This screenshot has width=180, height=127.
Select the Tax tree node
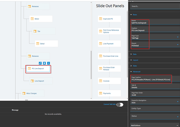coord(44,31)
